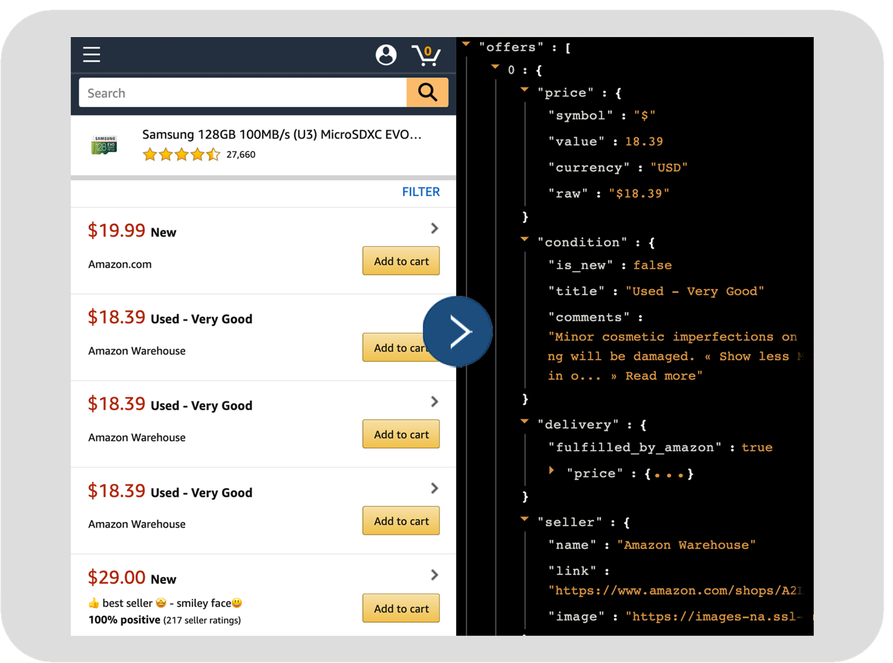Click the FILTER link

click(421, 192)
